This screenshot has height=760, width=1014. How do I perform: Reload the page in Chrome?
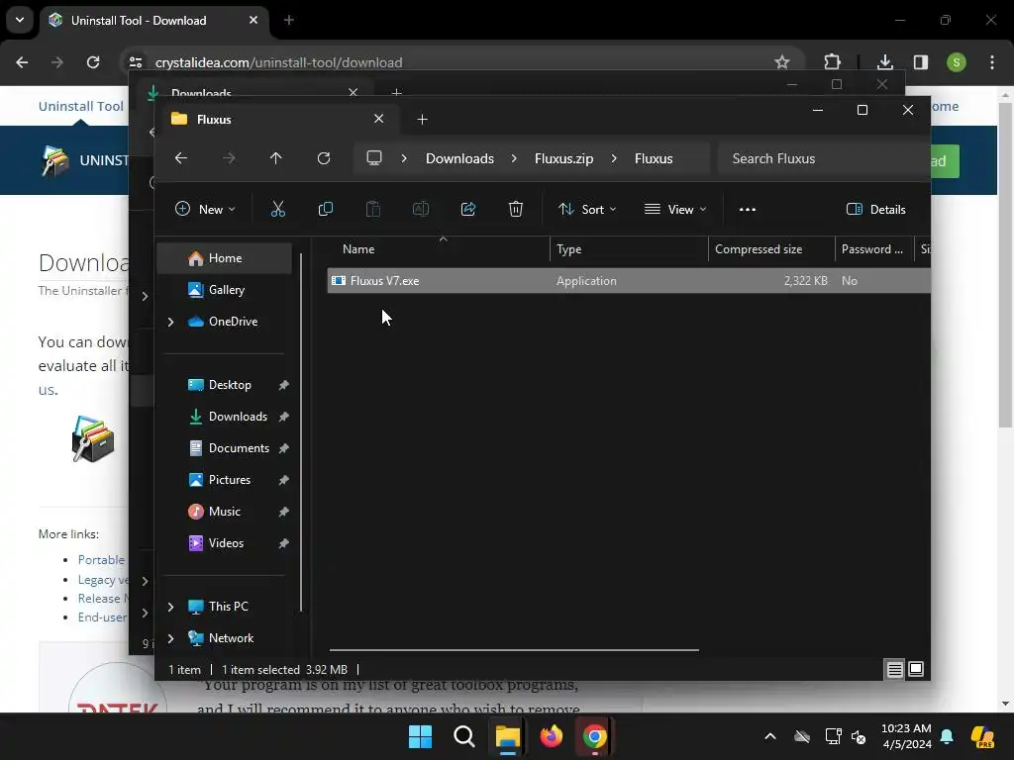click(93, 62)
